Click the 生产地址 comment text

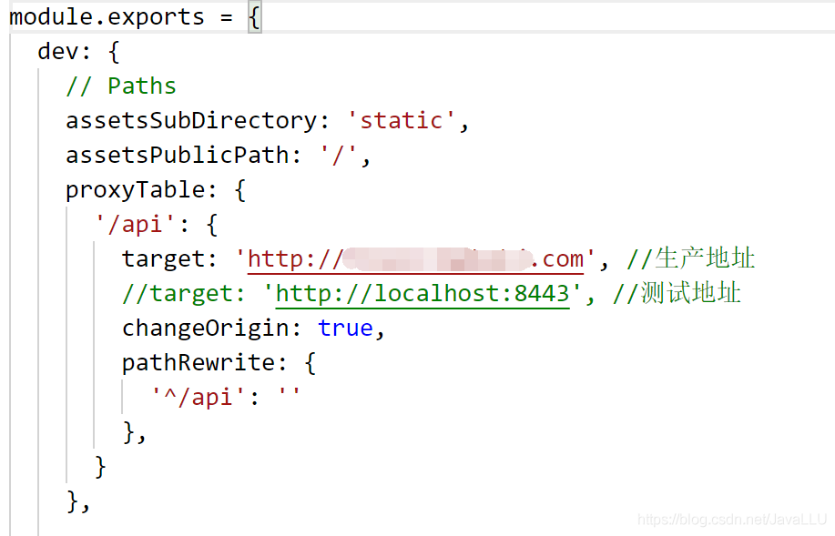tap(706, 258)
